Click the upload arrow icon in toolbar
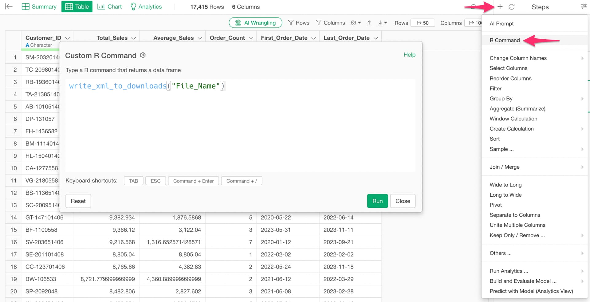Image resolution: width=590 pixels, height=302 pixels. [369, 23]
